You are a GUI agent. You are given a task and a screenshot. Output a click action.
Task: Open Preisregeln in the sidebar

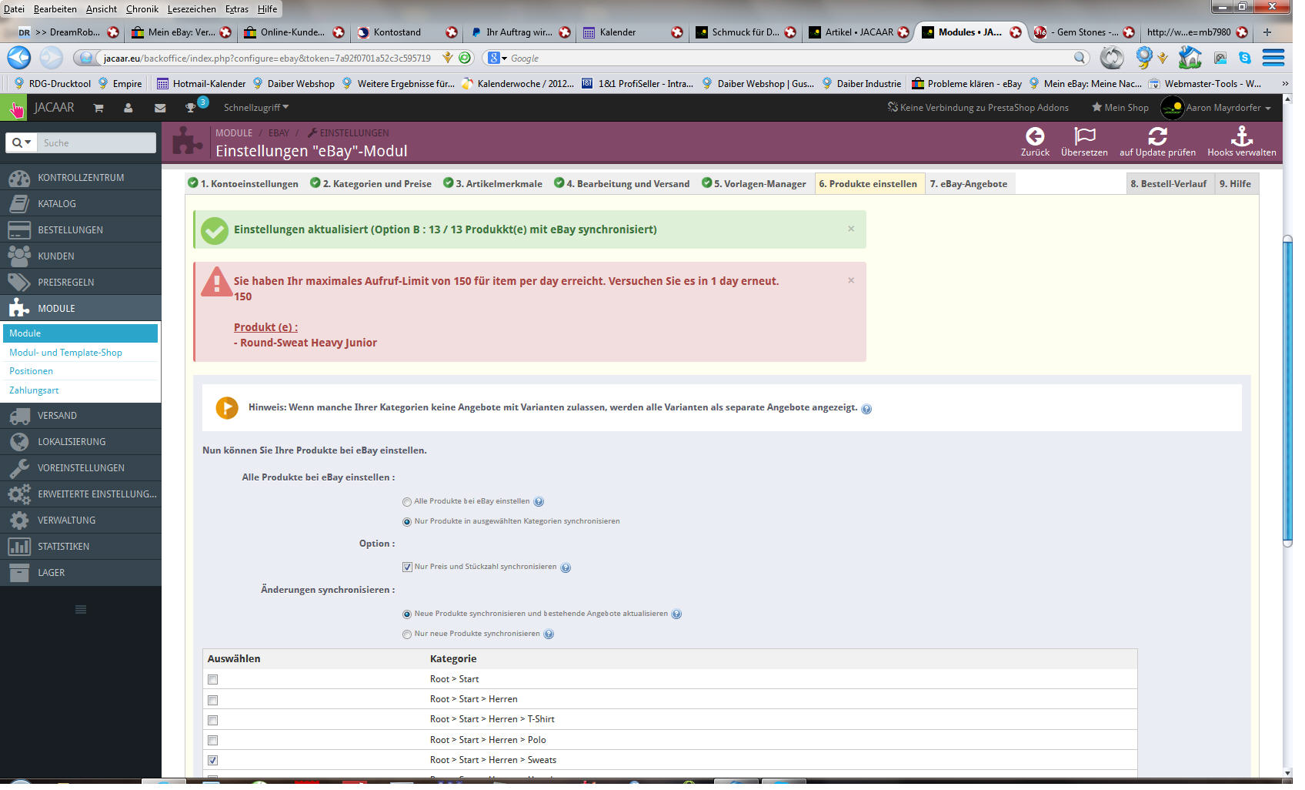(81, 283)
